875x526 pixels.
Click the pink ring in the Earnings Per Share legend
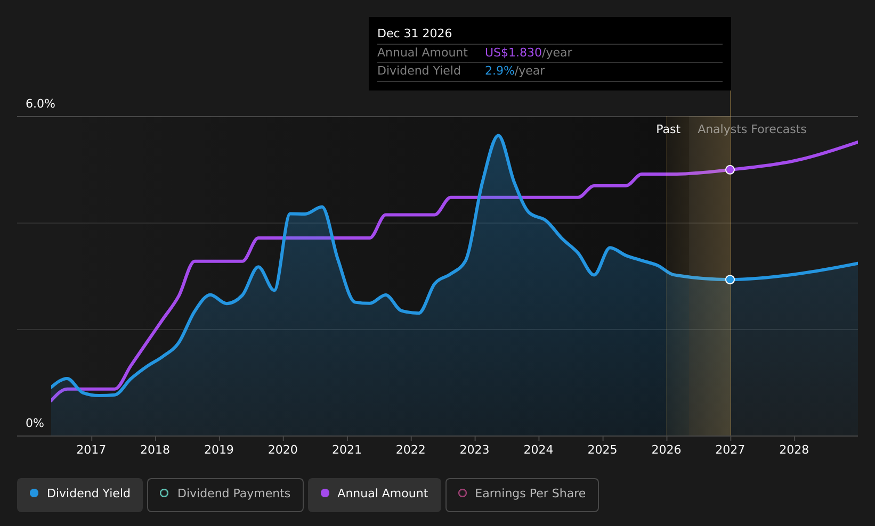pyautogui.click(x=463, y=493)
